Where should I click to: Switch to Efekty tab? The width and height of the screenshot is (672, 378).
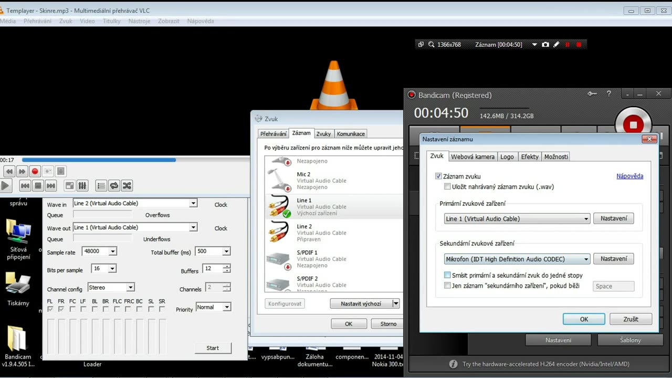530,156
